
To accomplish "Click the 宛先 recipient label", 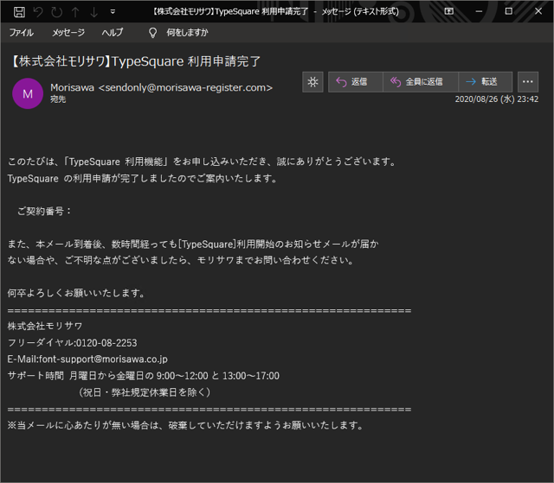I will pyautogui.click(x=58, y=99).
